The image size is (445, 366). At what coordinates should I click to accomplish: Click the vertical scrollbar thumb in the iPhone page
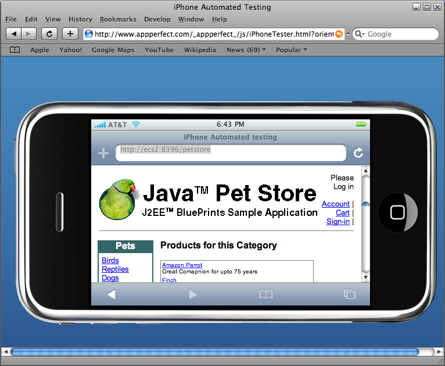pyautogui.click(x=365, y=204)
